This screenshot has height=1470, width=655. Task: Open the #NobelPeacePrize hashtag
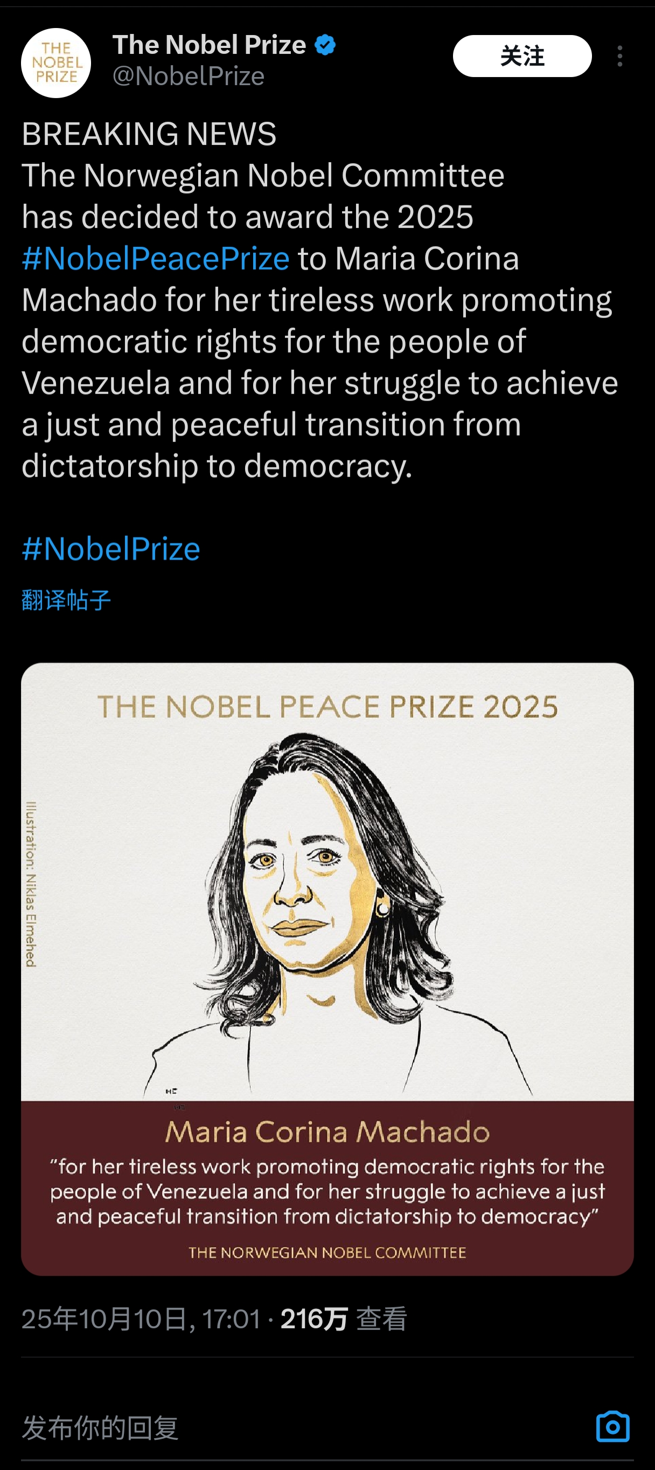[x=156, y=259]
